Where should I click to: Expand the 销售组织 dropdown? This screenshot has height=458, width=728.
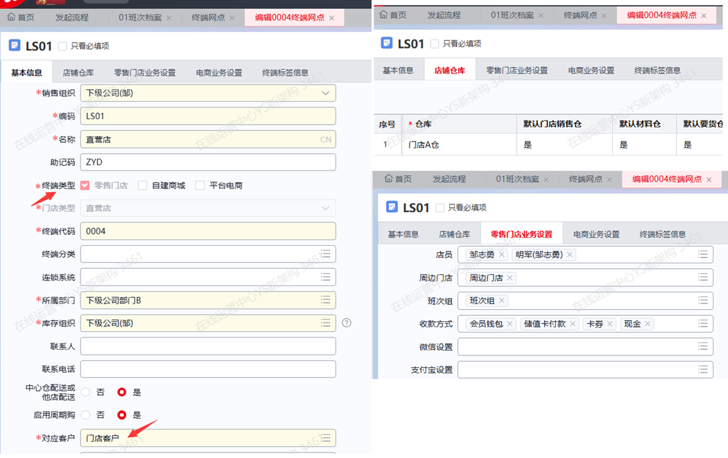click(325, 93)
